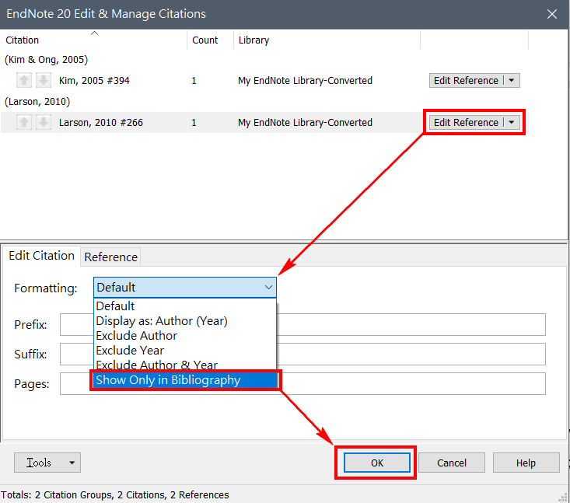
Task: Open the Tools dropdown button
Action: coord(47,463)
